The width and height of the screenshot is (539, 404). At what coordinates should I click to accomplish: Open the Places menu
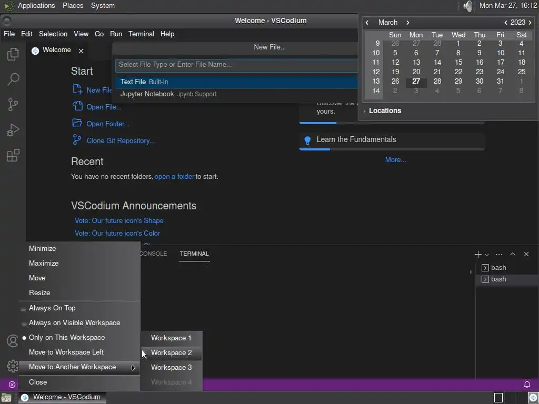(x=73, y=5)
